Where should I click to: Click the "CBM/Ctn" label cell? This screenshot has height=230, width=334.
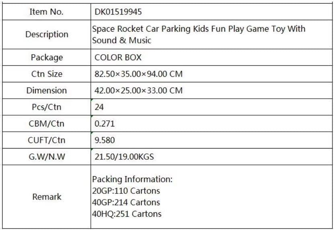pyautogui.click(x=47, y=124)
